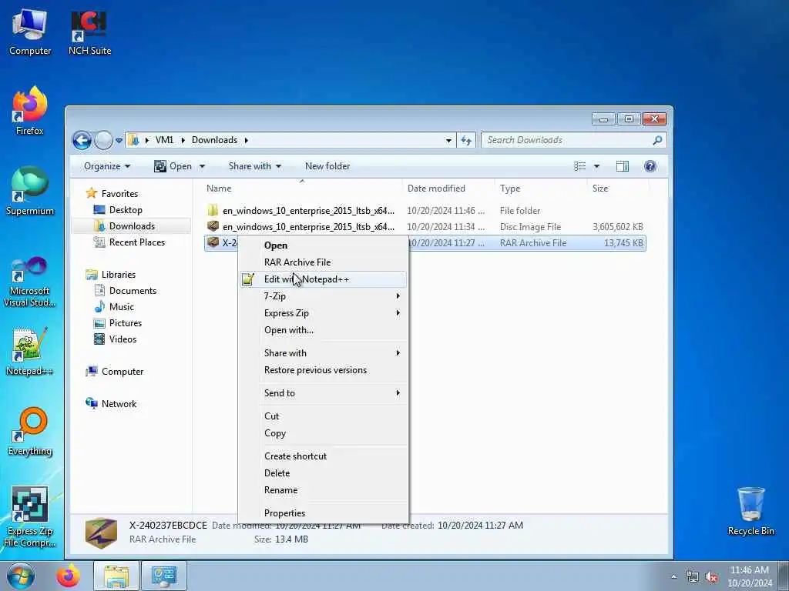This screenshot has height=591, width=789.
Task: Select Express Zip File Compression shortcut
Action: click(30, 516)
